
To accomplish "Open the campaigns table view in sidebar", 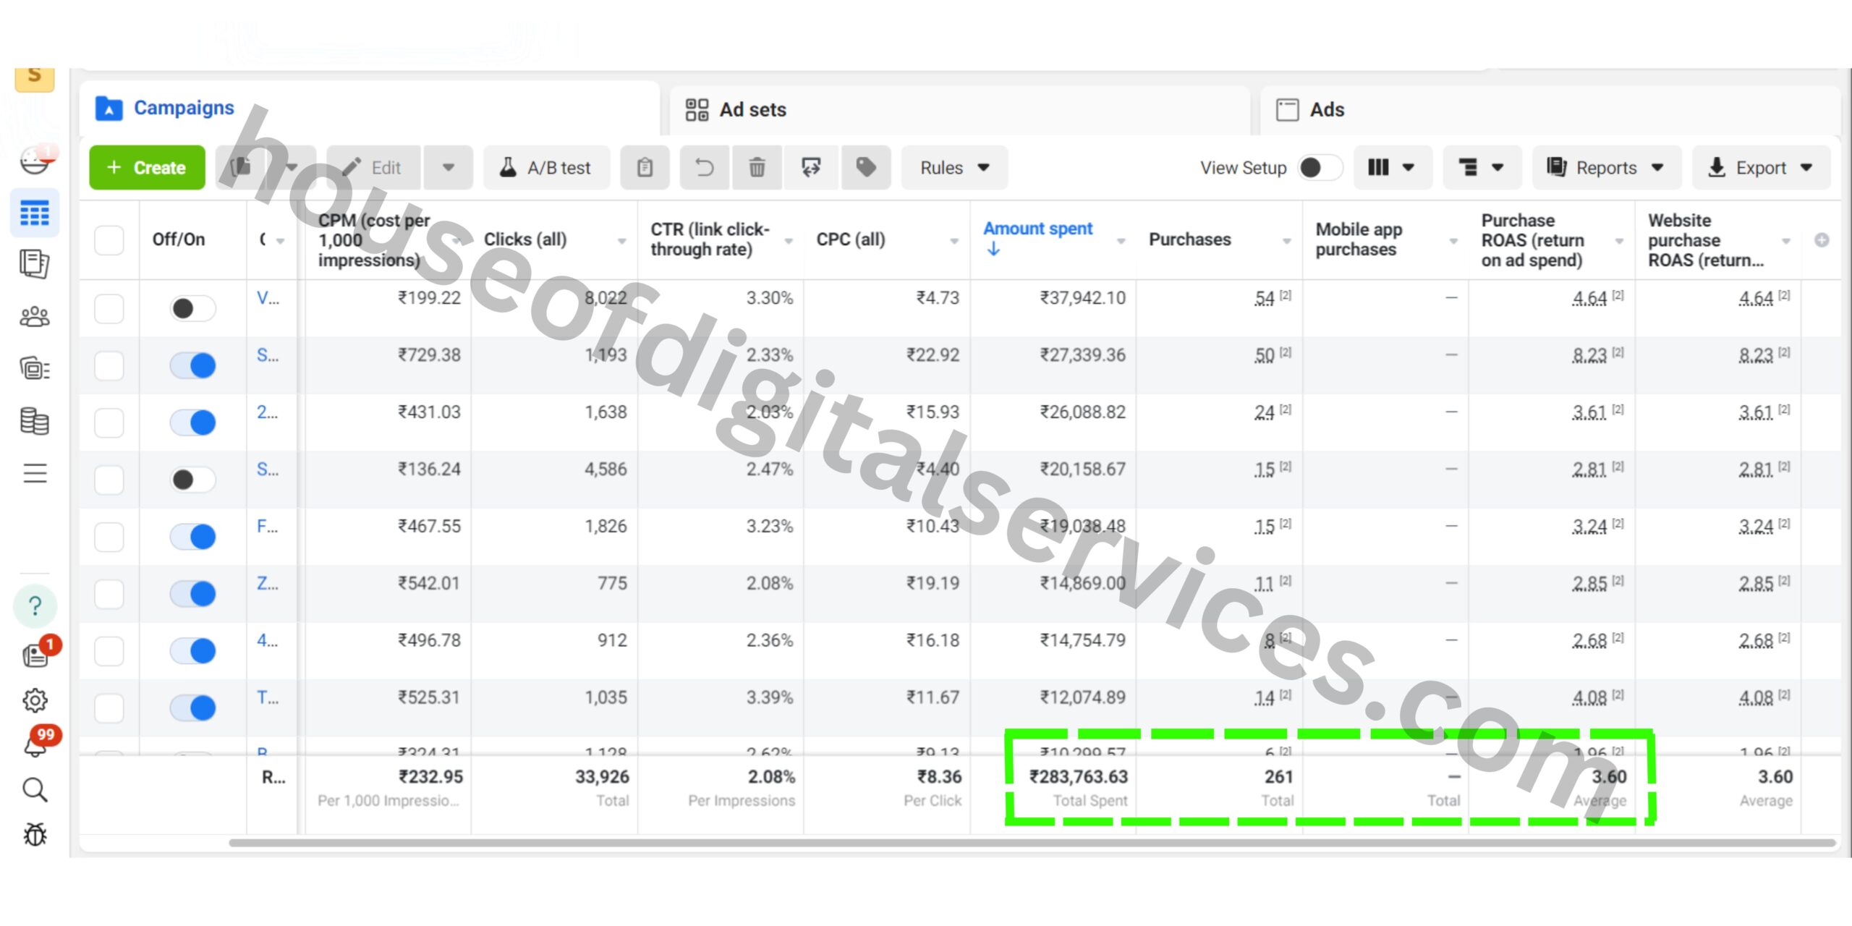I will pos(35,213).
